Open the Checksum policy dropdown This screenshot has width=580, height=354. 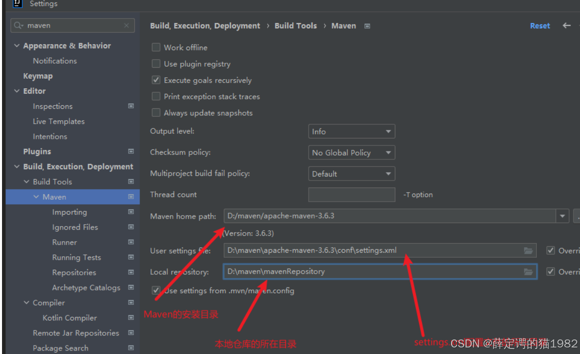pyautogui.click(x=351, y=152)
